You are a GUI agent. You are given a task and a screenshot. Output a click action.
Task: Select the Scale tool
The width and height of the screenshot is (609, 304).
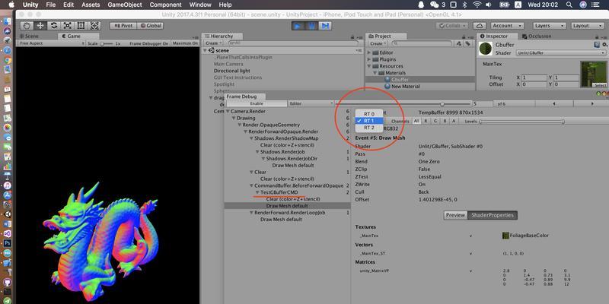click(68, 26)
